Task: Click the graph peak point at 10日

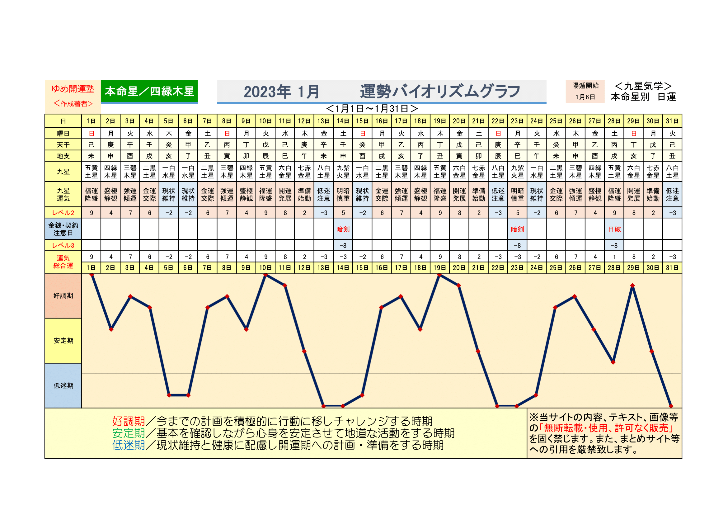Action: click(266, 275)
